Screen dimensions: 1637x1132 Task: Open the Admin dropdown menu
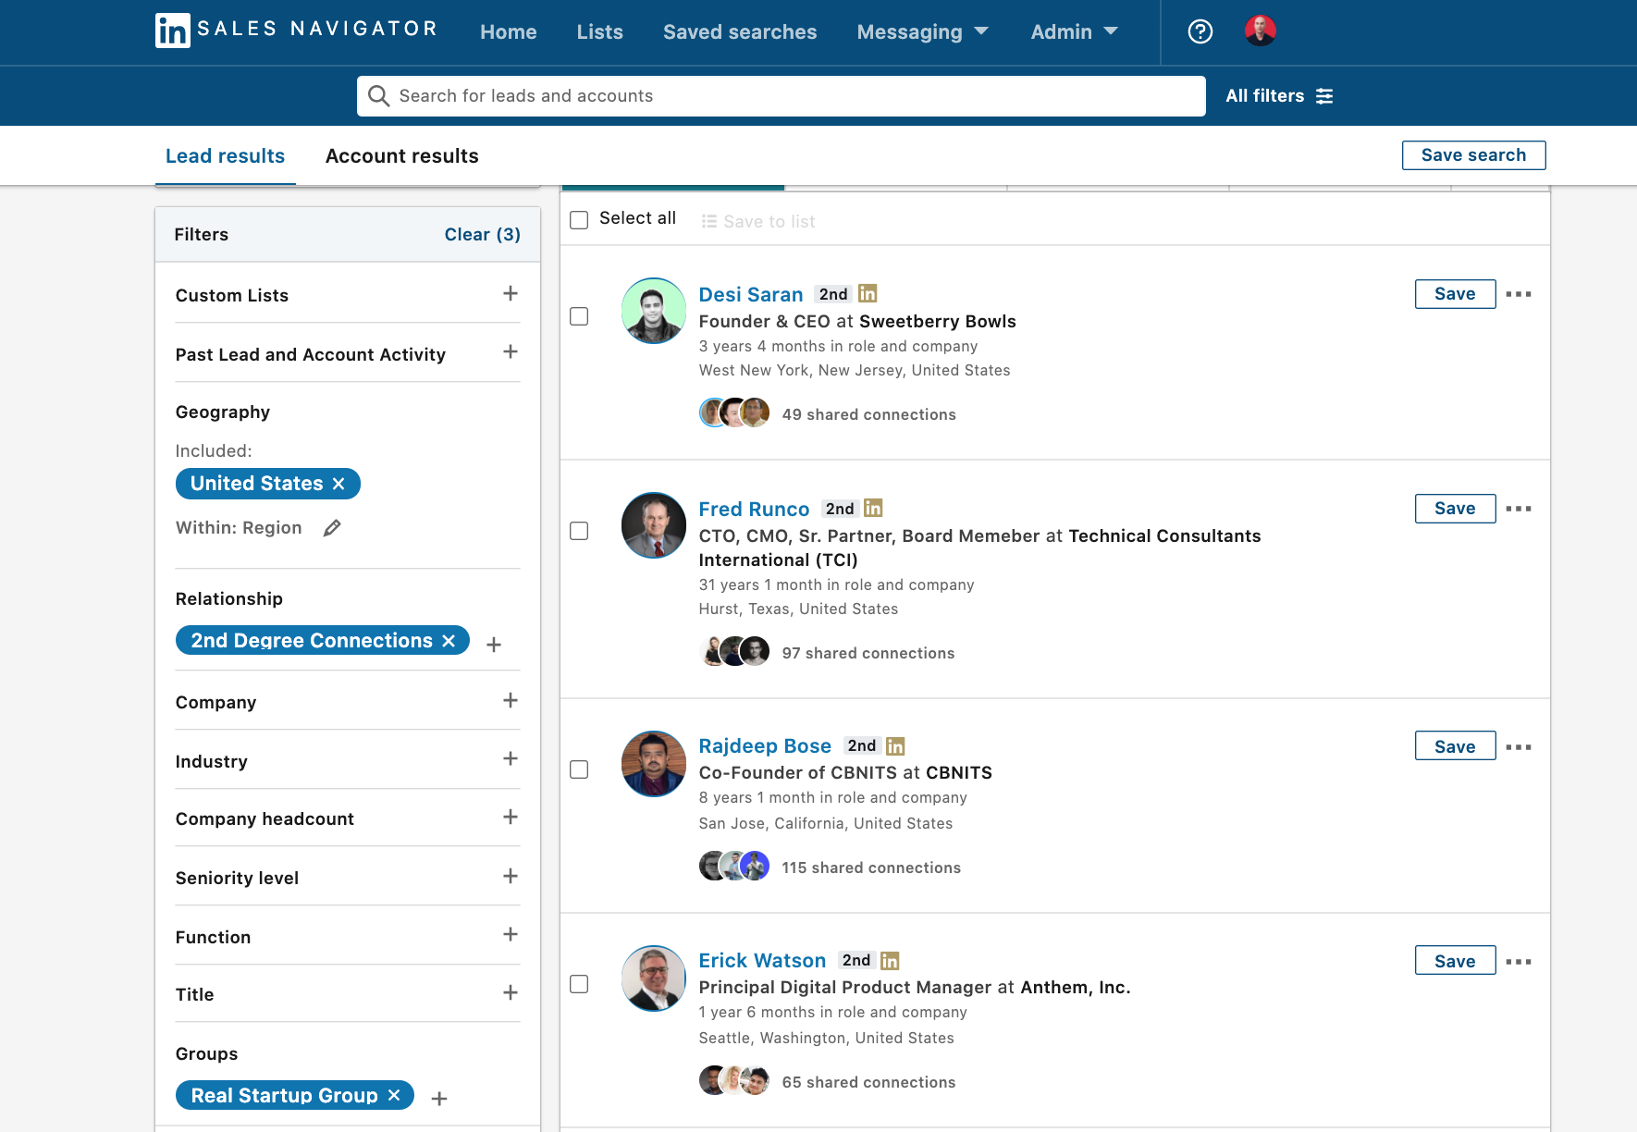[x=1074, y=31]
